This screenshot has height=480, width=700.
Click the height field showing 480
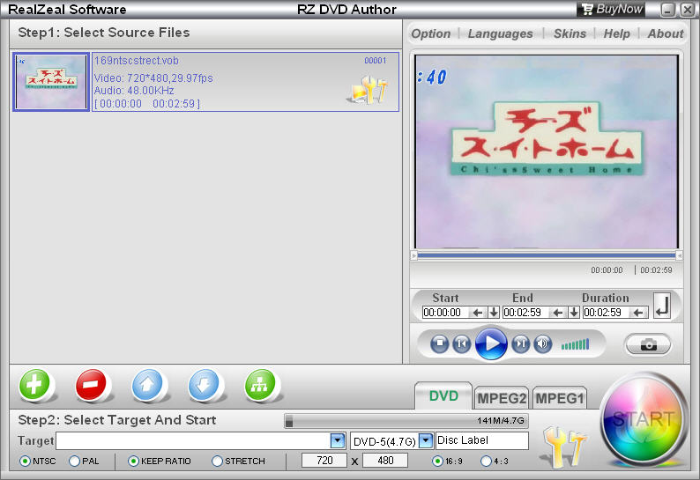click(385, 461)
